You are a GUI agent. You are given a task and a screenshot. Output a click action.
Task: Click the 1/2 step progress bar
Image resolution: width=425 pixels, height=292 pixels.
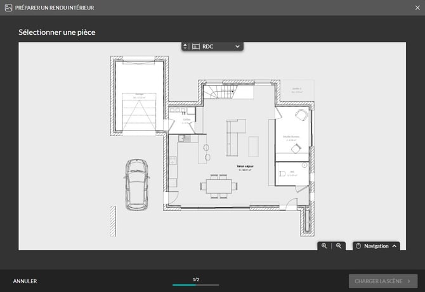tap(195, 285)
